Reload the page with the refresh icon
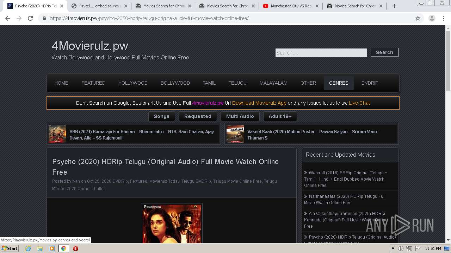 coord(30,18)
